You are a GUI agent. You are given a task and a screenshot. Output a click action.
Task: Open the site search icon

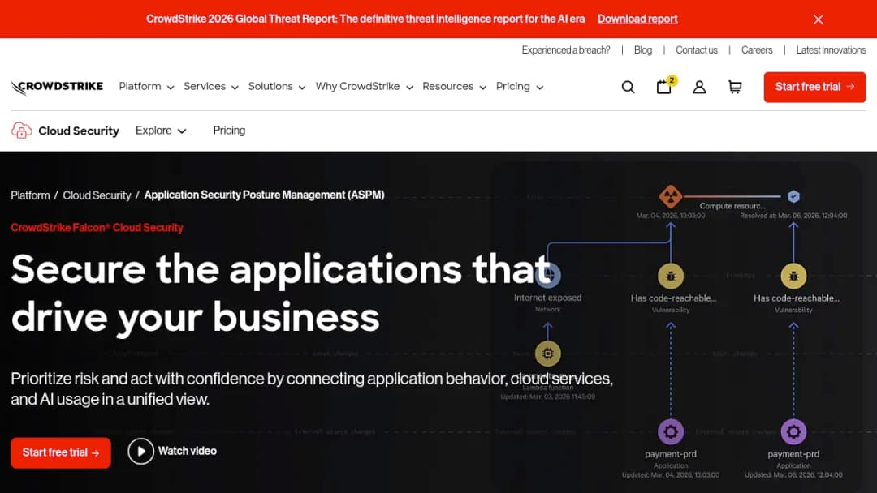[x=628, y=87]
